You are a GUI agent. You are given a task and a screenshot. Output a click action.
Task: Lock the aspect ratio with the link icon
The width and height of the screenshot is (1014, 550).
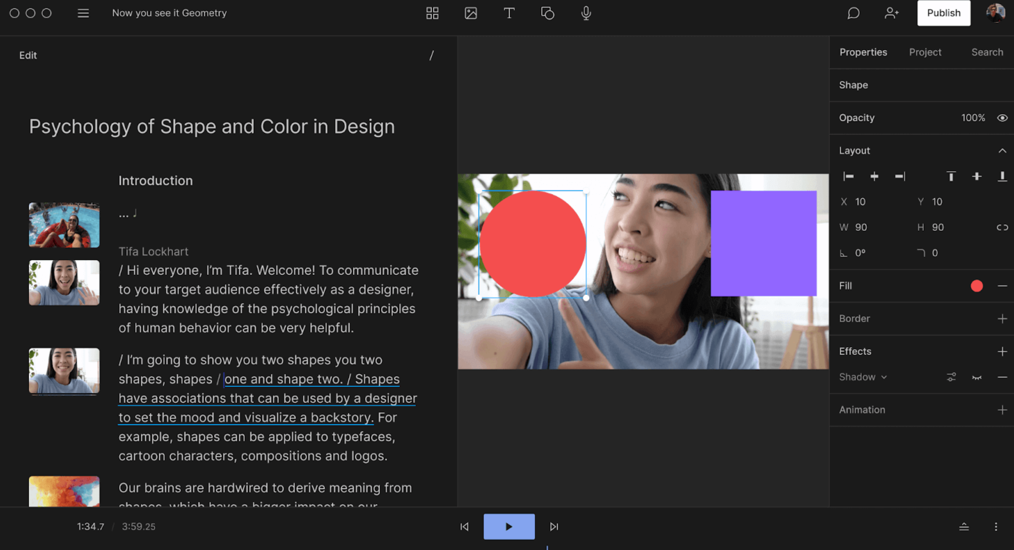[1002, 227]
